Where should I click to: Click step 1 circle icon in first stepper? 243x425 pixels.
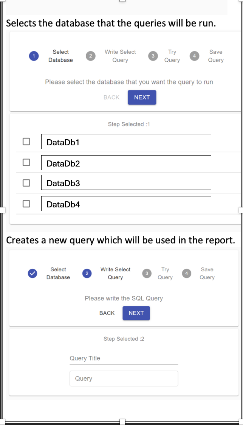[34, 56]
